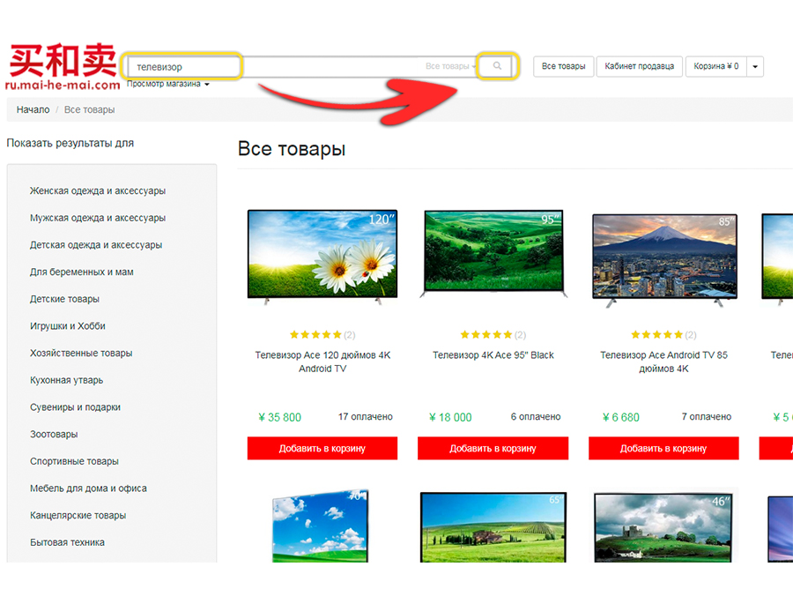Browse Зоотовары category
The image size is (793, 604).
click(54, 435)
